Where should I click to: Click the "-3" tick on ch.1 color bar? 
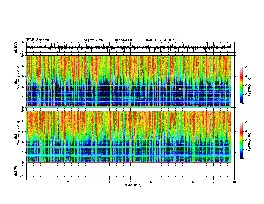[246, 67]
